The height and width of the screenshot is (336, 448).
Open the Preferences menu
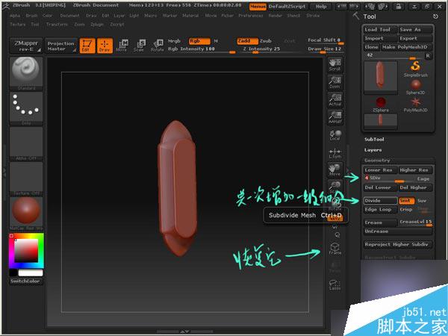click(x=251, y=16)
